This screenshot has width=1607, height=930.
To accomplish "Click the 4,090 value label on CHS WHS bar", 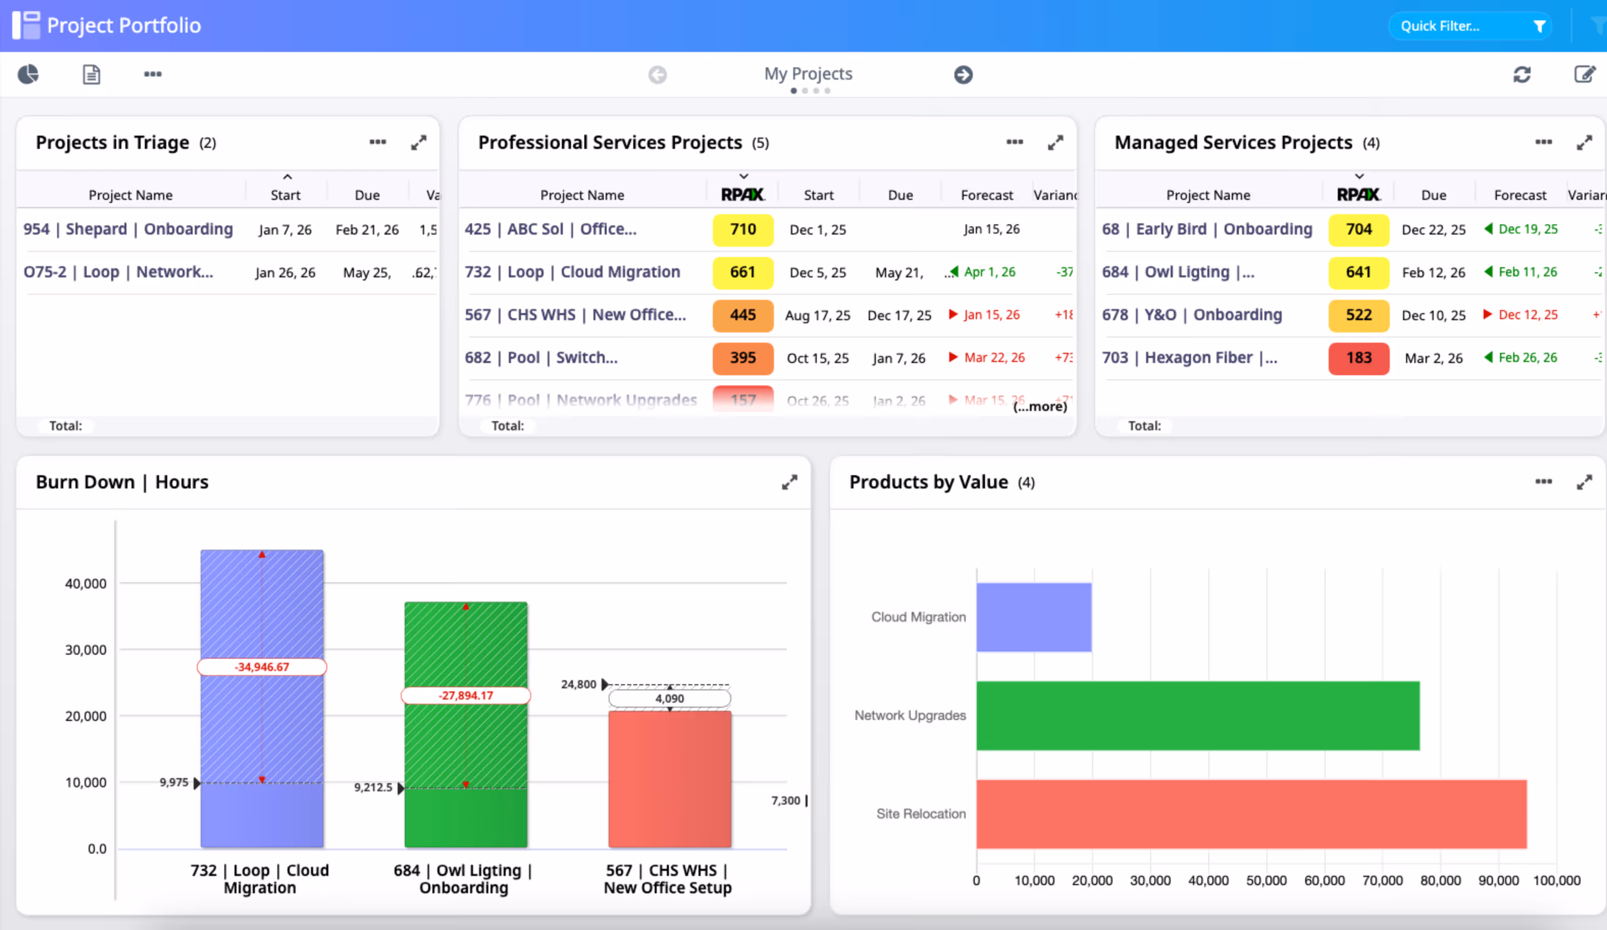I will (669, 699).
